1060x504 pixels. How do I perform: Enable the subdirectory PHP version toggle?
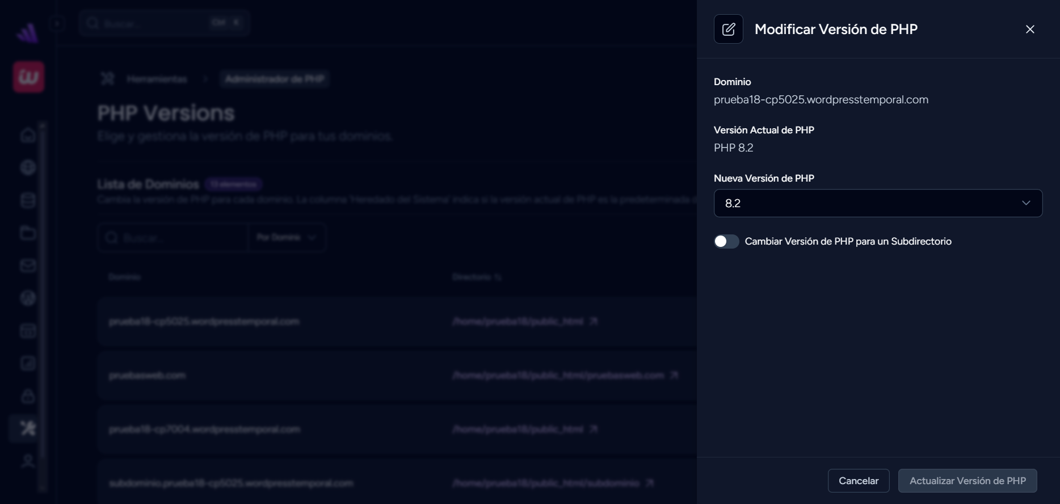pyautogui.click(x=726, y=241)
